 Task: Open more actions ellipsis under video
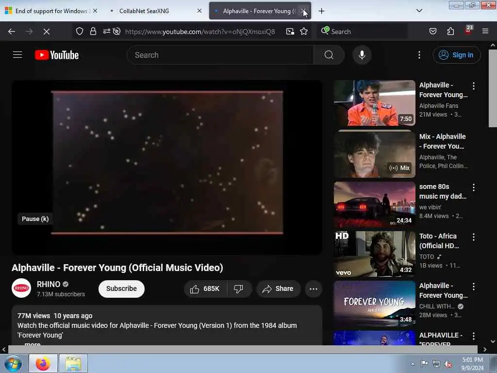(x=313, y=288)
